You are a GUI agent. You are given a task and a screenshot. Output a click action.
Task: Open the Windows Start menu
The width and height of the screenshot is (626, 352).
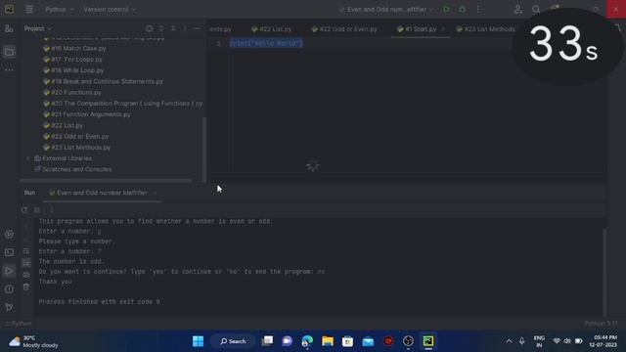coord(198,341)
